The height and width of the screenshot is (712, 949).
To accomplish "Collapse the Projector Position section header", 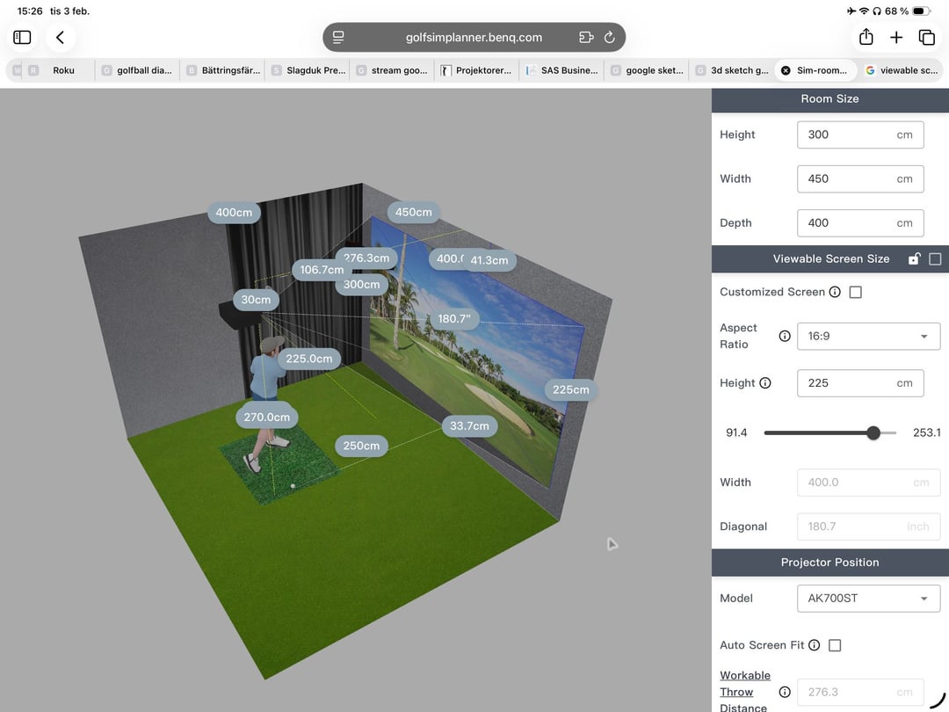I will click(829, 563).
